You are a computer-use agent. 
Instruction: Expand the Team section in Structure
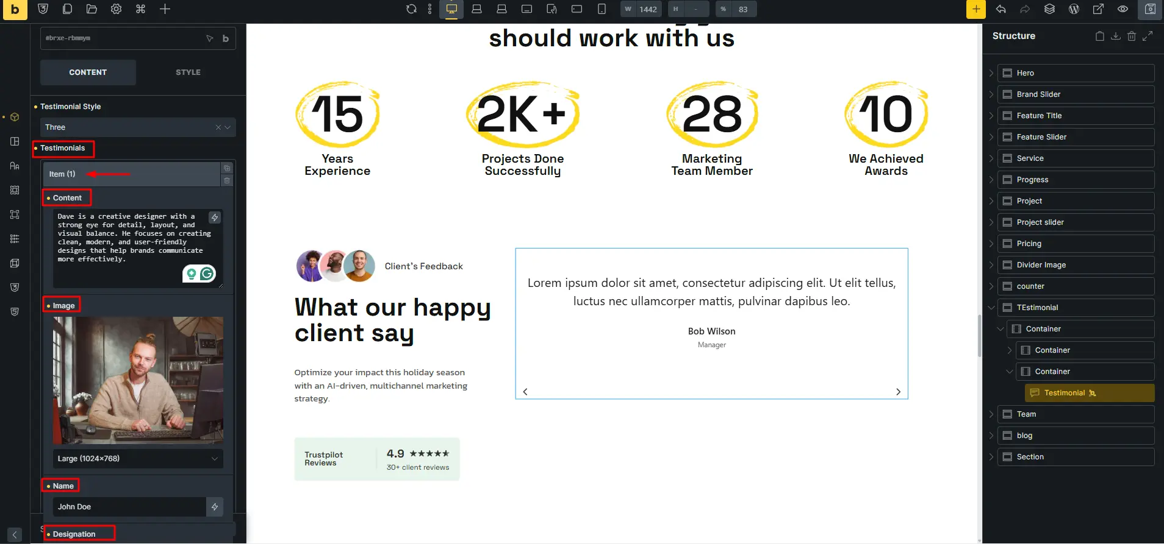pyautogui.click(x=991, y=414)
